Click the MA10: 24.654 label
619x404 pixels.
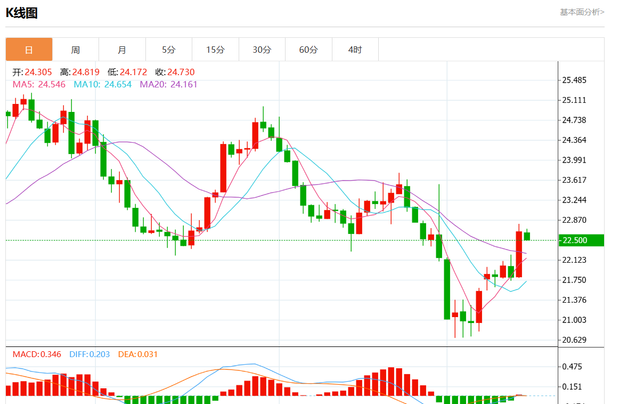[x=103, y=85]
